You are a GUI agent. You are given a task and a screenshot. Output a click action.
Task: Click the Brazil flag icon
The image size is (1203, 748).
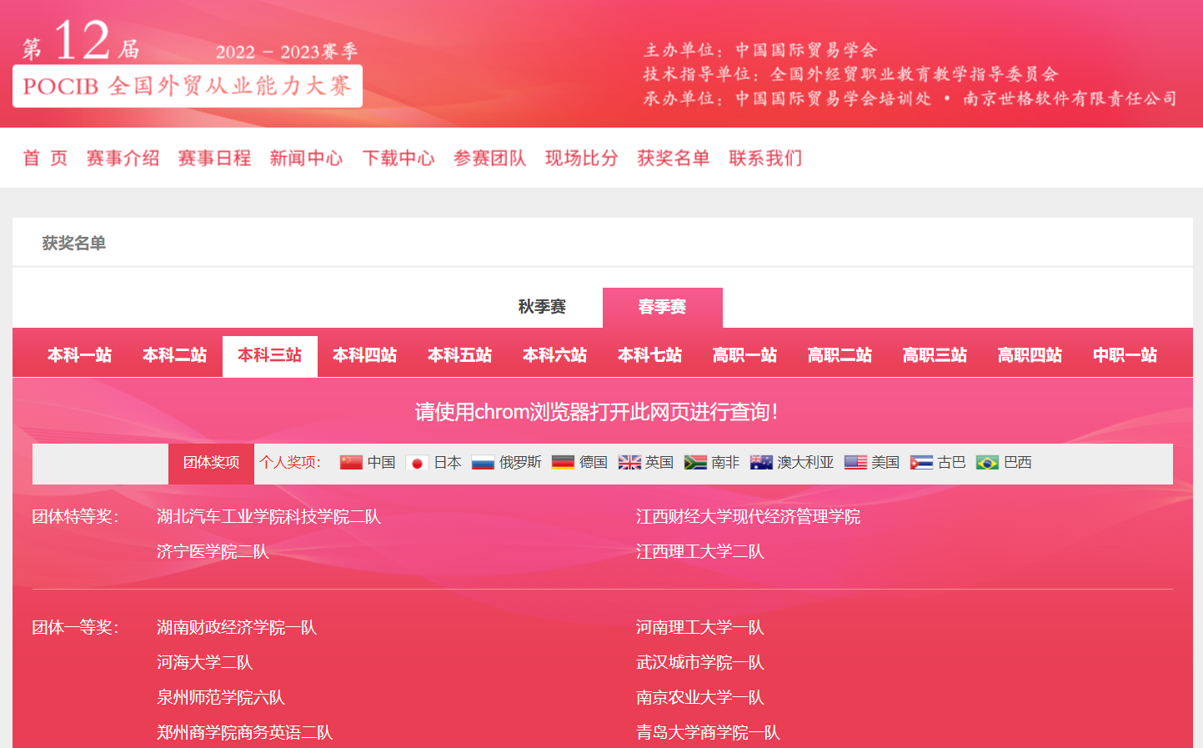coord(987,462)
